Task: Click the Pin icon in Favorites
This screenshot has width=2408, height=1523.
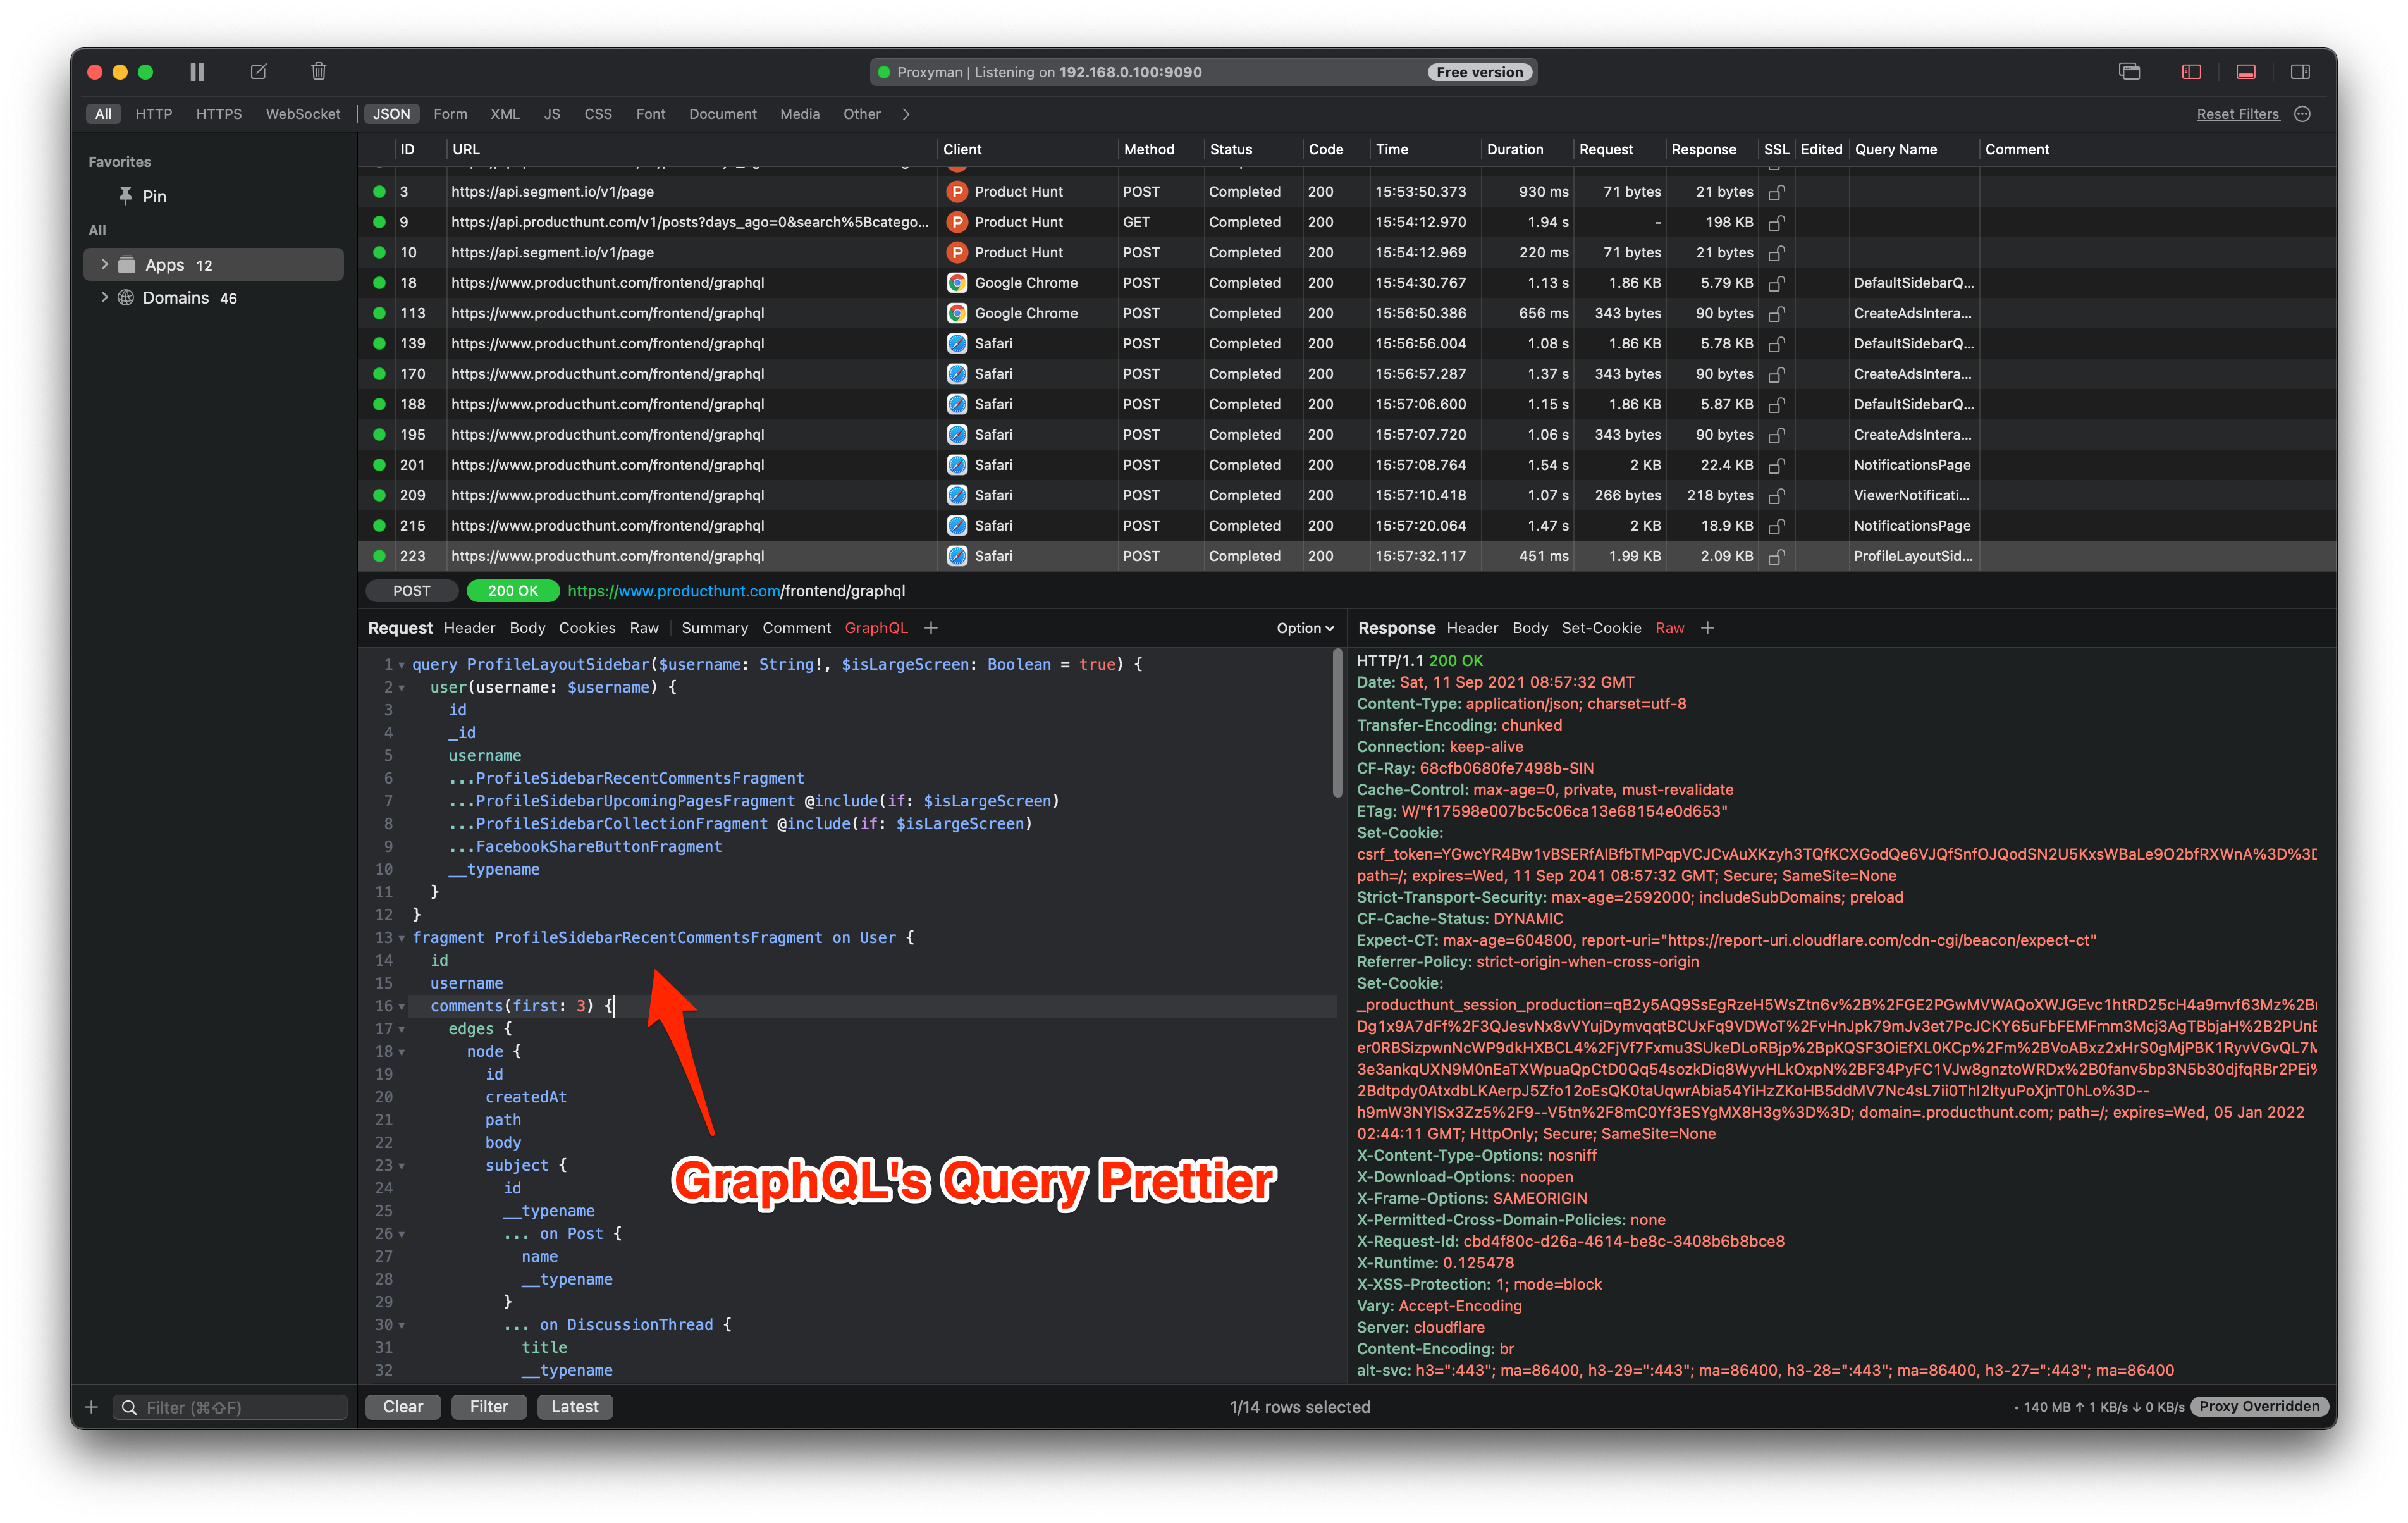Action: coord(125,196)
